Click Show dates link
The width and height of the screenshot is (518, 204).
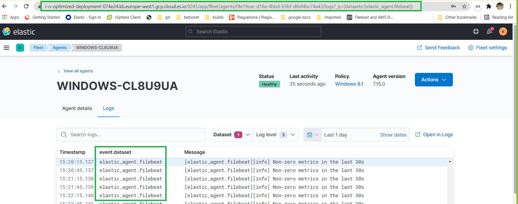point(393,135)
